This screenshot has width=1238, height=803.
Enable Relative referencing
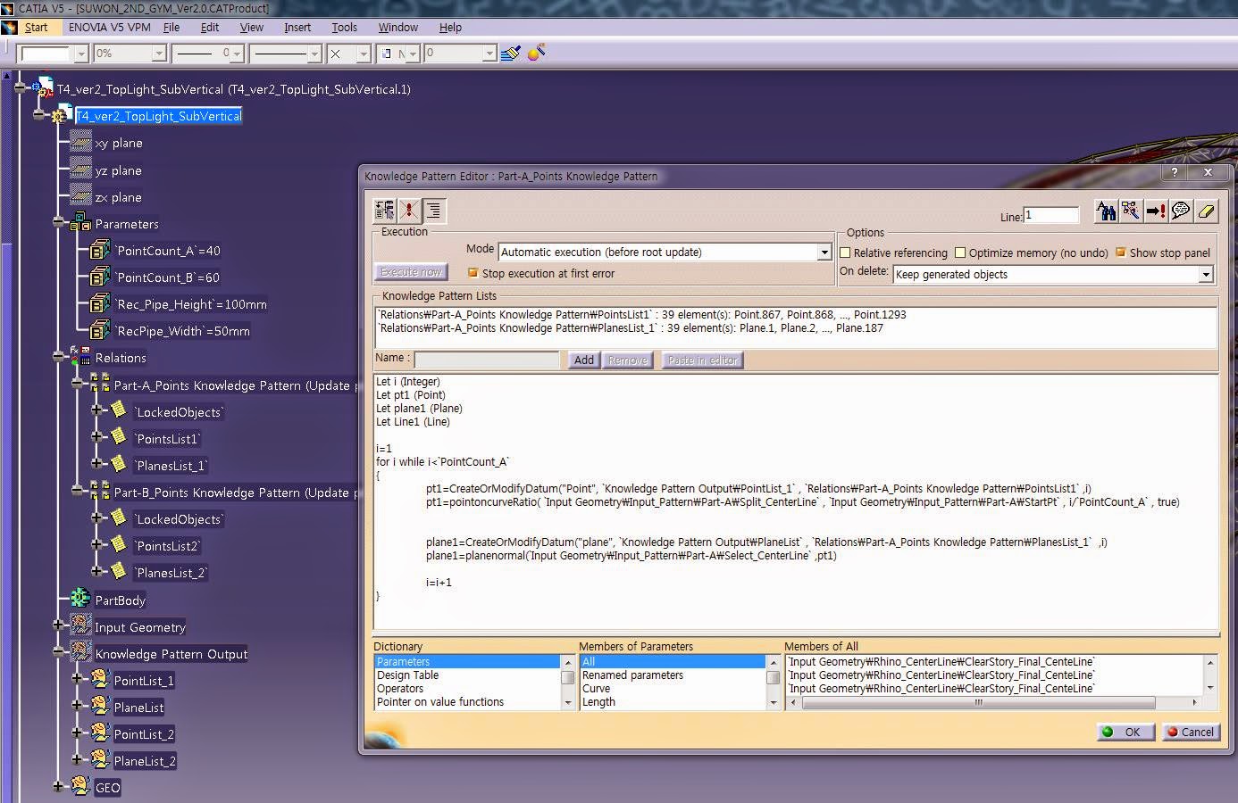click(845, 252)
